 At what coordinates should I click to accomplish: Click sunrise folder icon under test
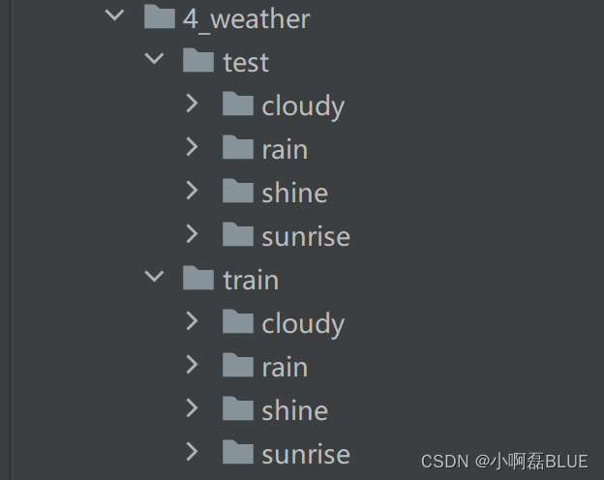[238, 234]
